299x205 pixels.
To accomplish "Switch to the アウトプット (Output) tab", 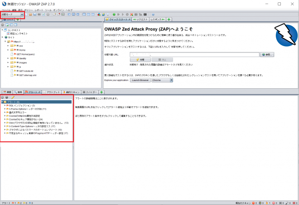I will (52, 92).
